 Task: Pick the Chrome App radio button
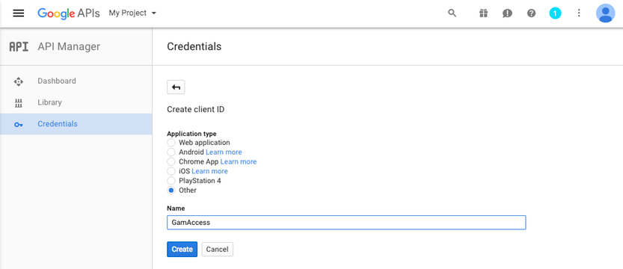tap(171, 161)
